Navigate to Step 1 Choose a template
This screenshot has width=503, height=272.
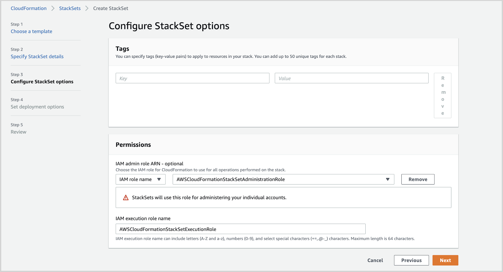[31, 31]
